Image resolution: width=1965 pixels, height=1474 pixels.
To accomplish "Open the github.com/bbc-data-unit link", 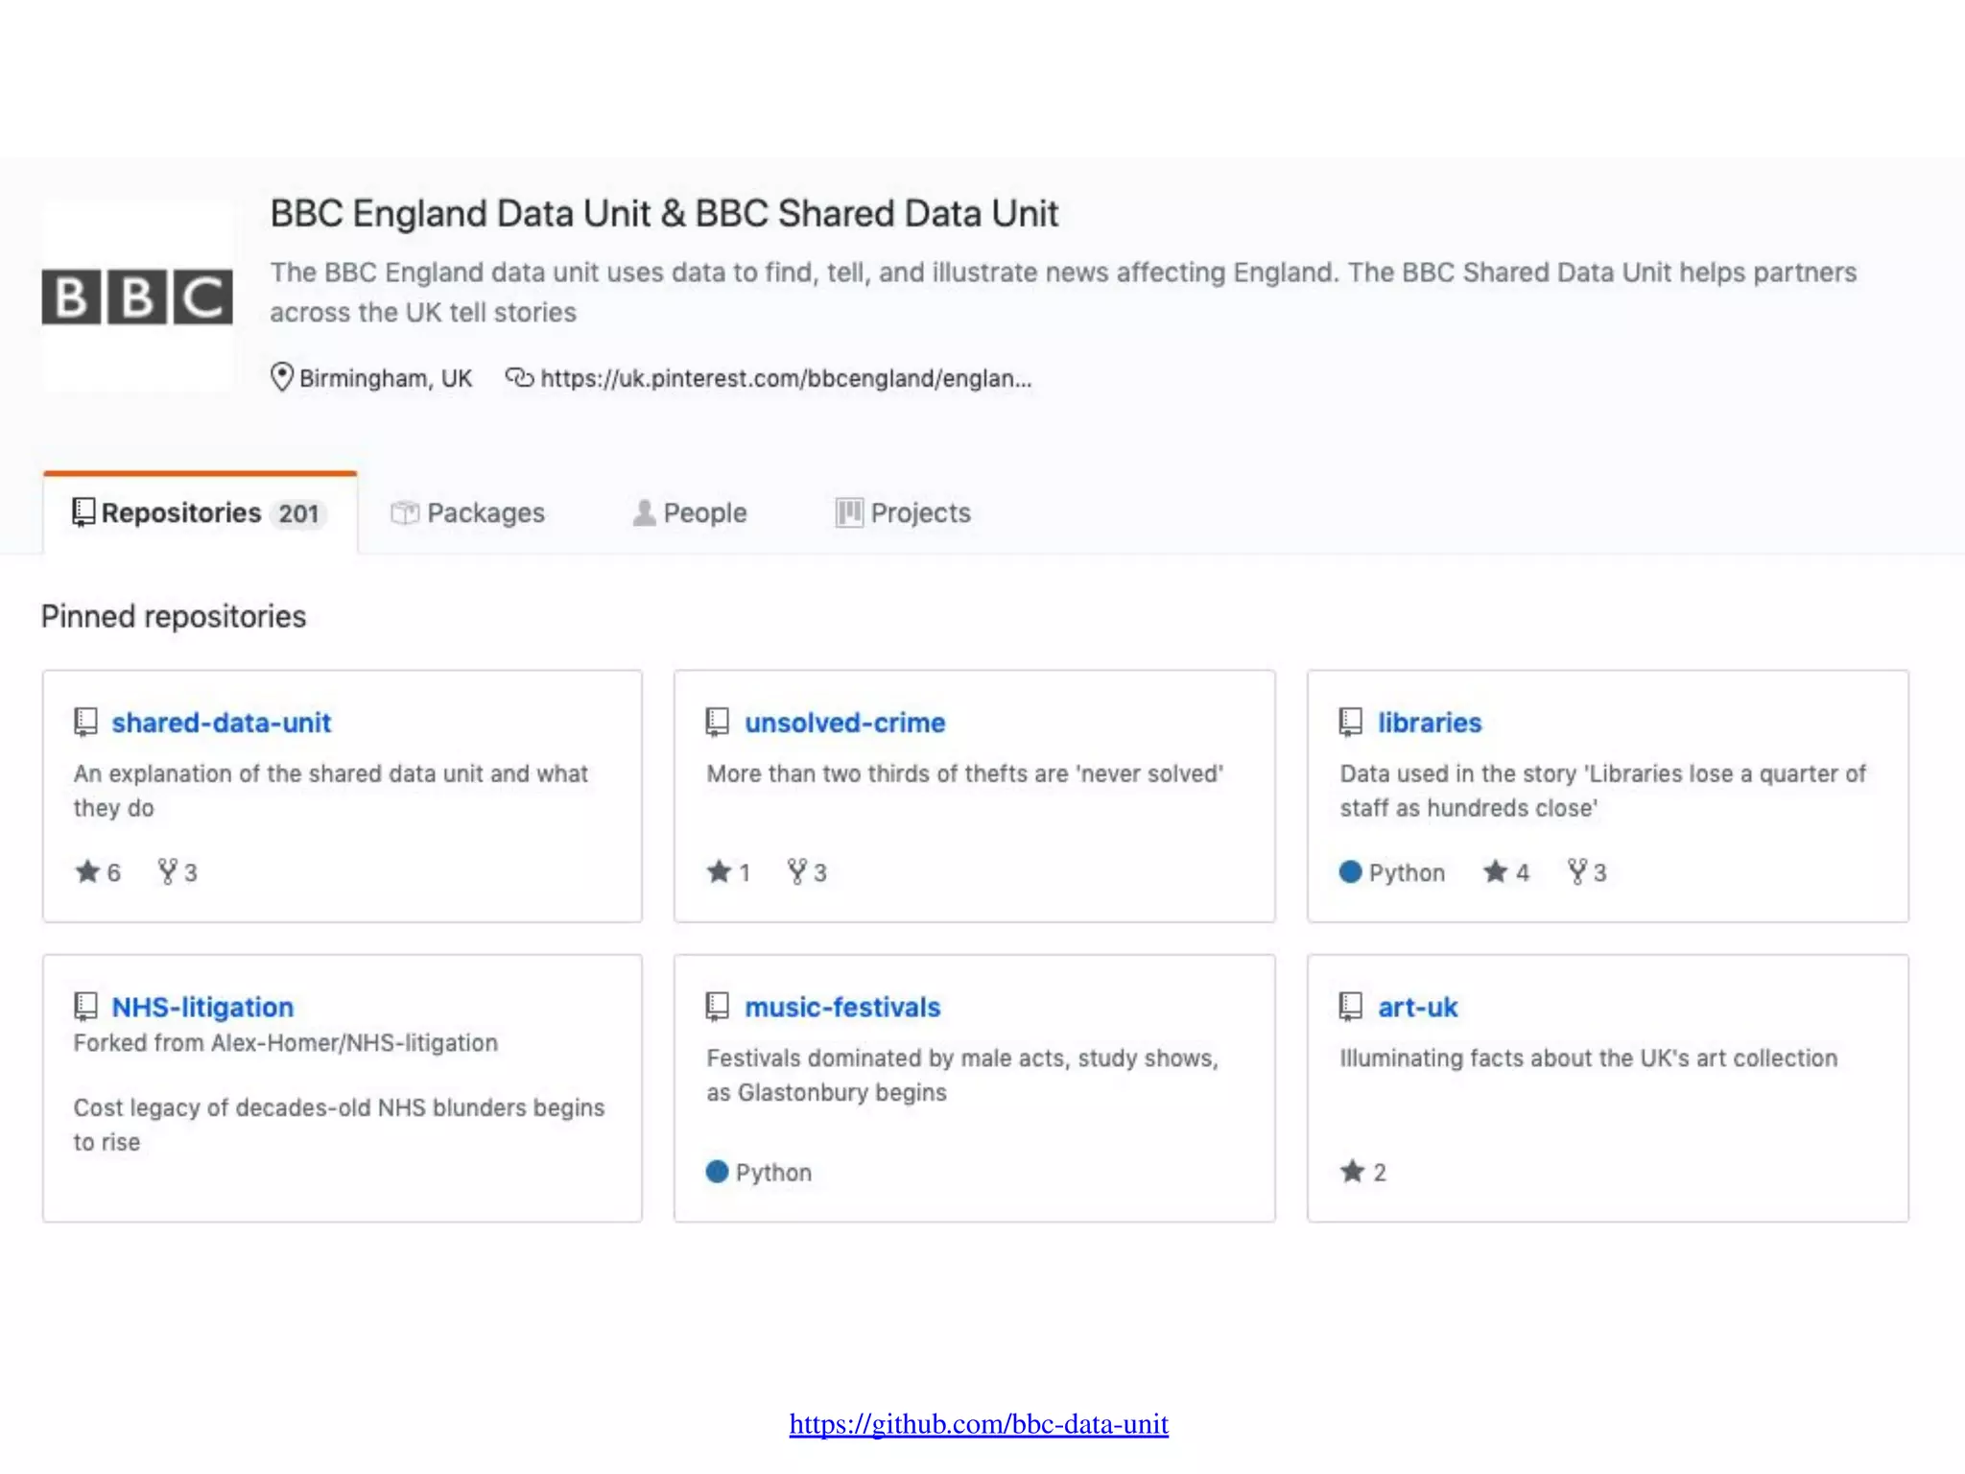I will (979, 1424).
